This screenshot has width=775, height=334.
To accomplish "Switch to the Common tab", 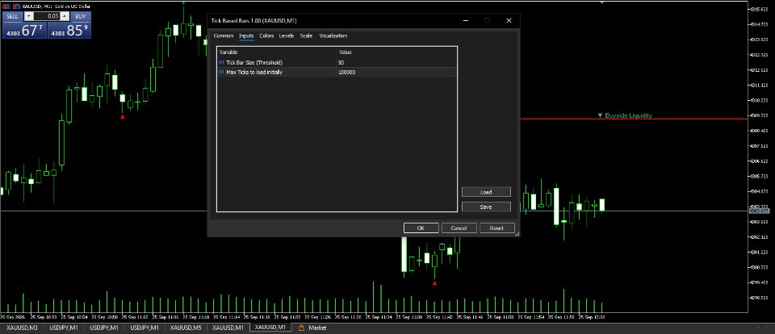I will point(224,35).
